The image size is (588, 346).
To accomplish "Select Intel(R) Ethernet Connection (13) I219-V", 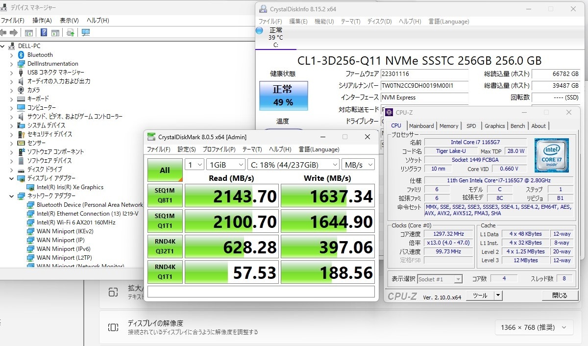I will tap(87, 214).
